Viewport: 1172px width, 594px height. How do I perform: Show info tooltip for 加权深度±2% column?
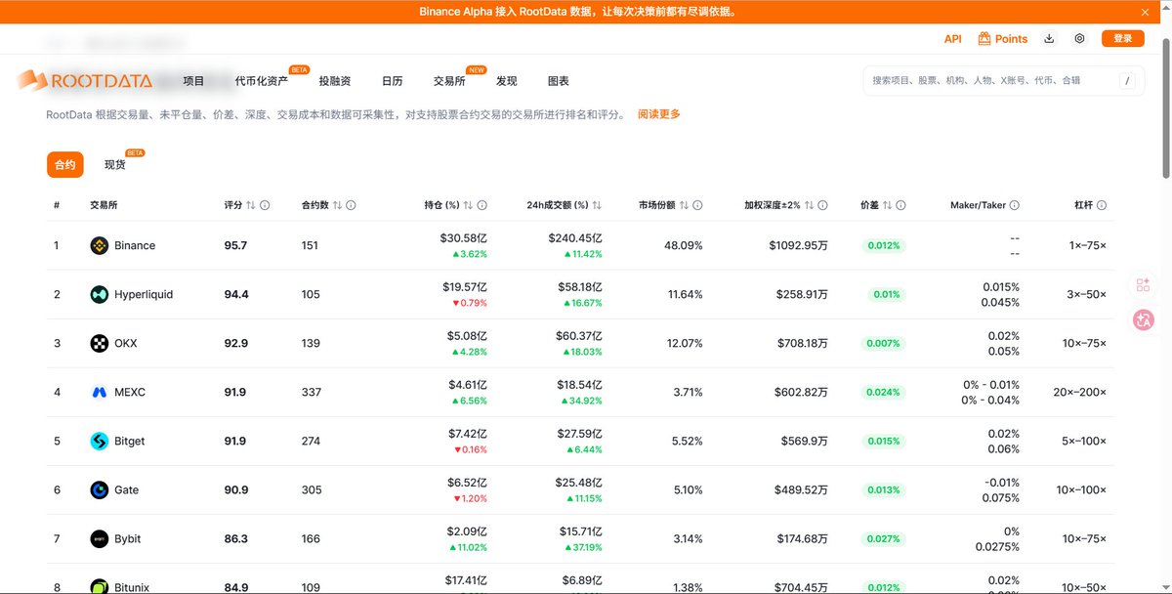click(822, 205)
